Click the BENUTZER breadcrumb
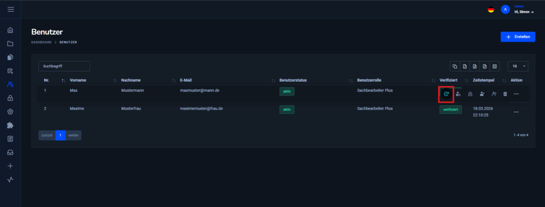The width and height of the screenshot is (545, 207). pos(68,42)
